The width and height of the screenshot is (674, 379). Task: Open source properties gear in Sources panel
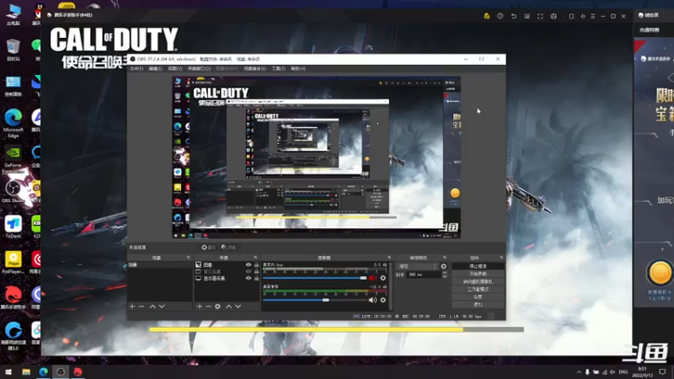tap(217, 307)
